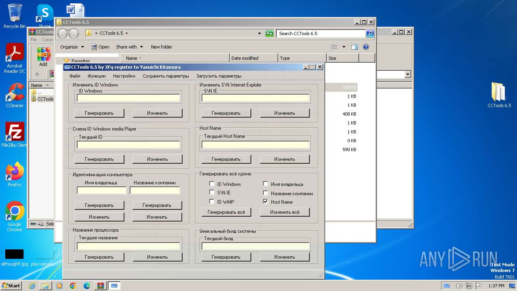
Task: Click the search magnifier icon
Action: pos(370,34)
